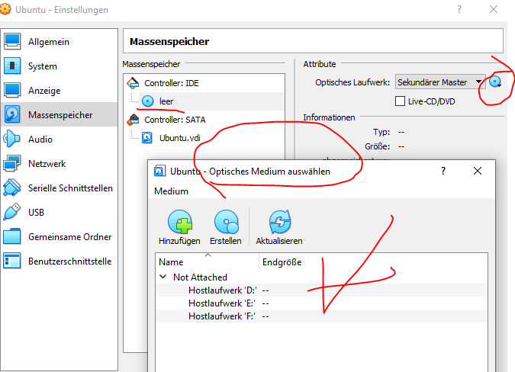Open the Allgemein settings category
515x372 pixels.
59,42
